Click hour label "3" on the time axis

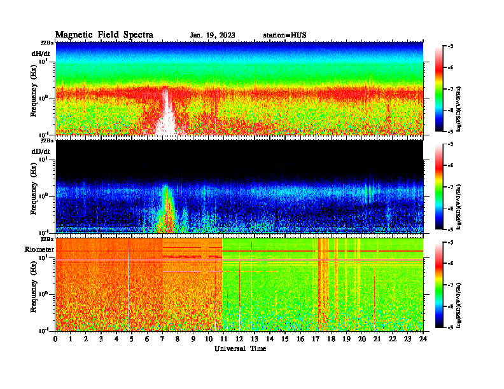101,339
